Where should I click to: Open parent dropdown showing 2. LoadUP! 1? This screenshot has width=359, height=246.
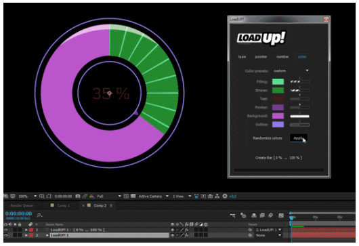point(268,230)
